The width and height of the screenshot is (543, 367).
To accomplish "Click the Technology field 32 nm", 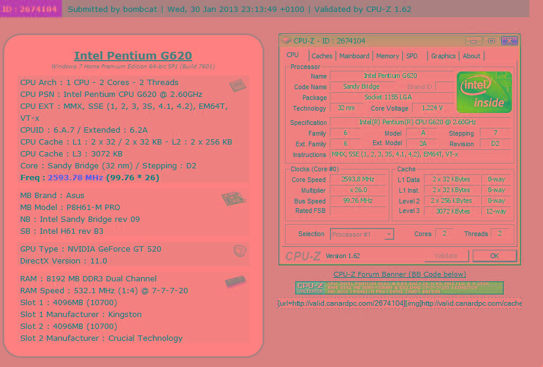I will tap(346, 108).
